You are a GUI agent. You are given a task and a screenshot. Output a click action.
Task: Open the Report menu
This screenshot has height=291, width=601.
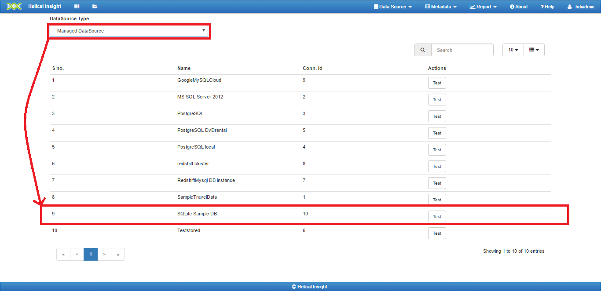(x=483, y=7)
